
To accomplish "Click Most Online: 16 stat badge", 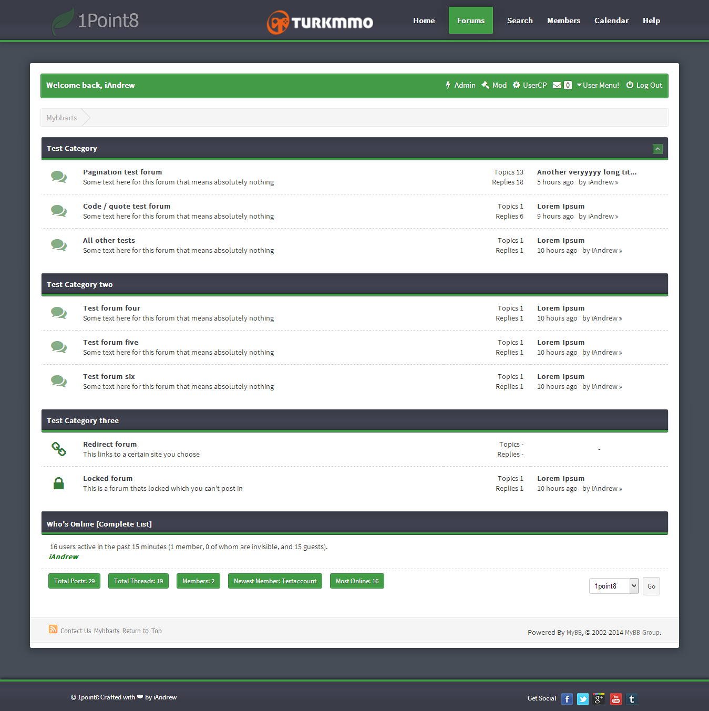I will [x=357, y=581].
